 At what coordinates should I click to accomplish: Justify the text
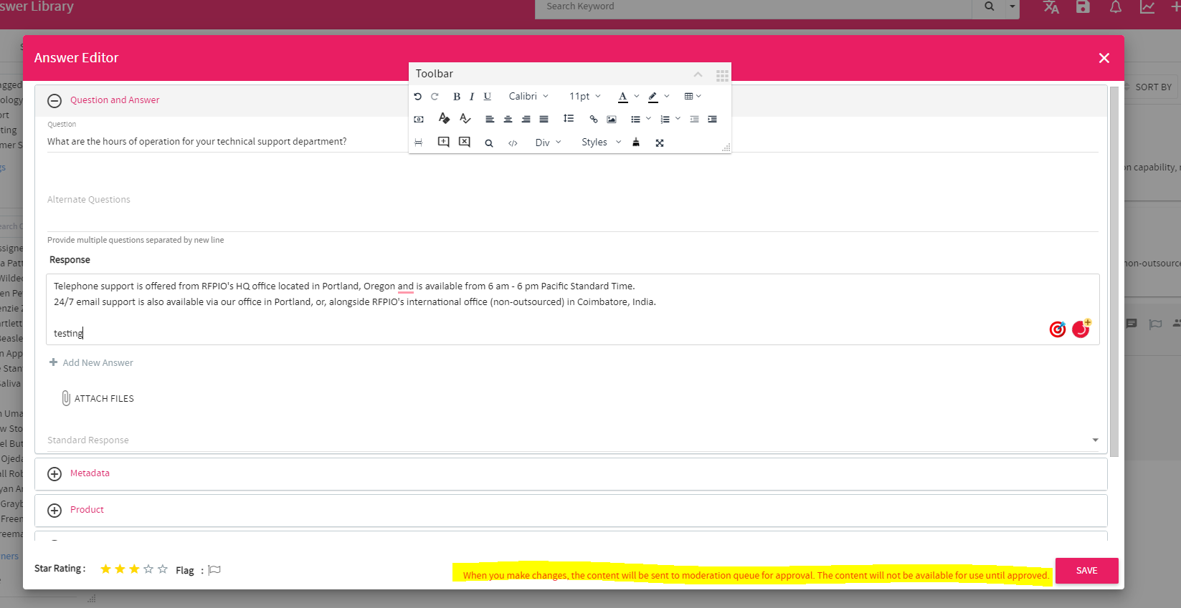tap(544, 120)
